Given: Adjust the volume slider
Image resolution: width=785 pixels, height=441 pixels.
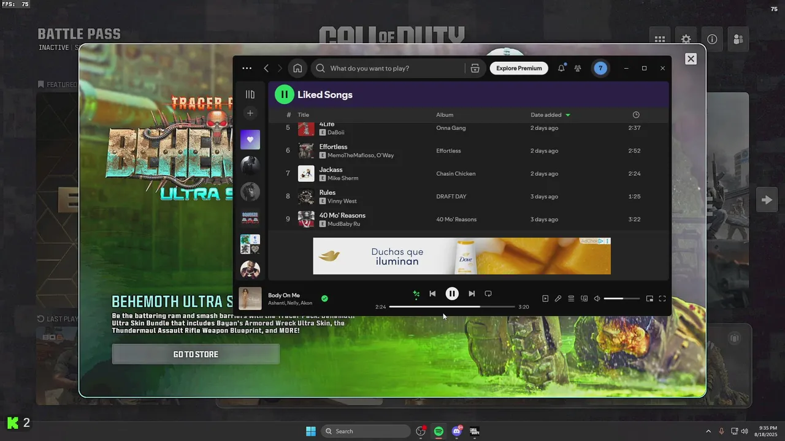Looking at the screenshot, I should pos(622,299).
